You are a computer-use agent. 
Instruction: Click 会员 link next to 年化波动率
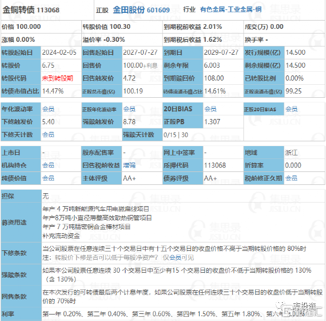48,109
